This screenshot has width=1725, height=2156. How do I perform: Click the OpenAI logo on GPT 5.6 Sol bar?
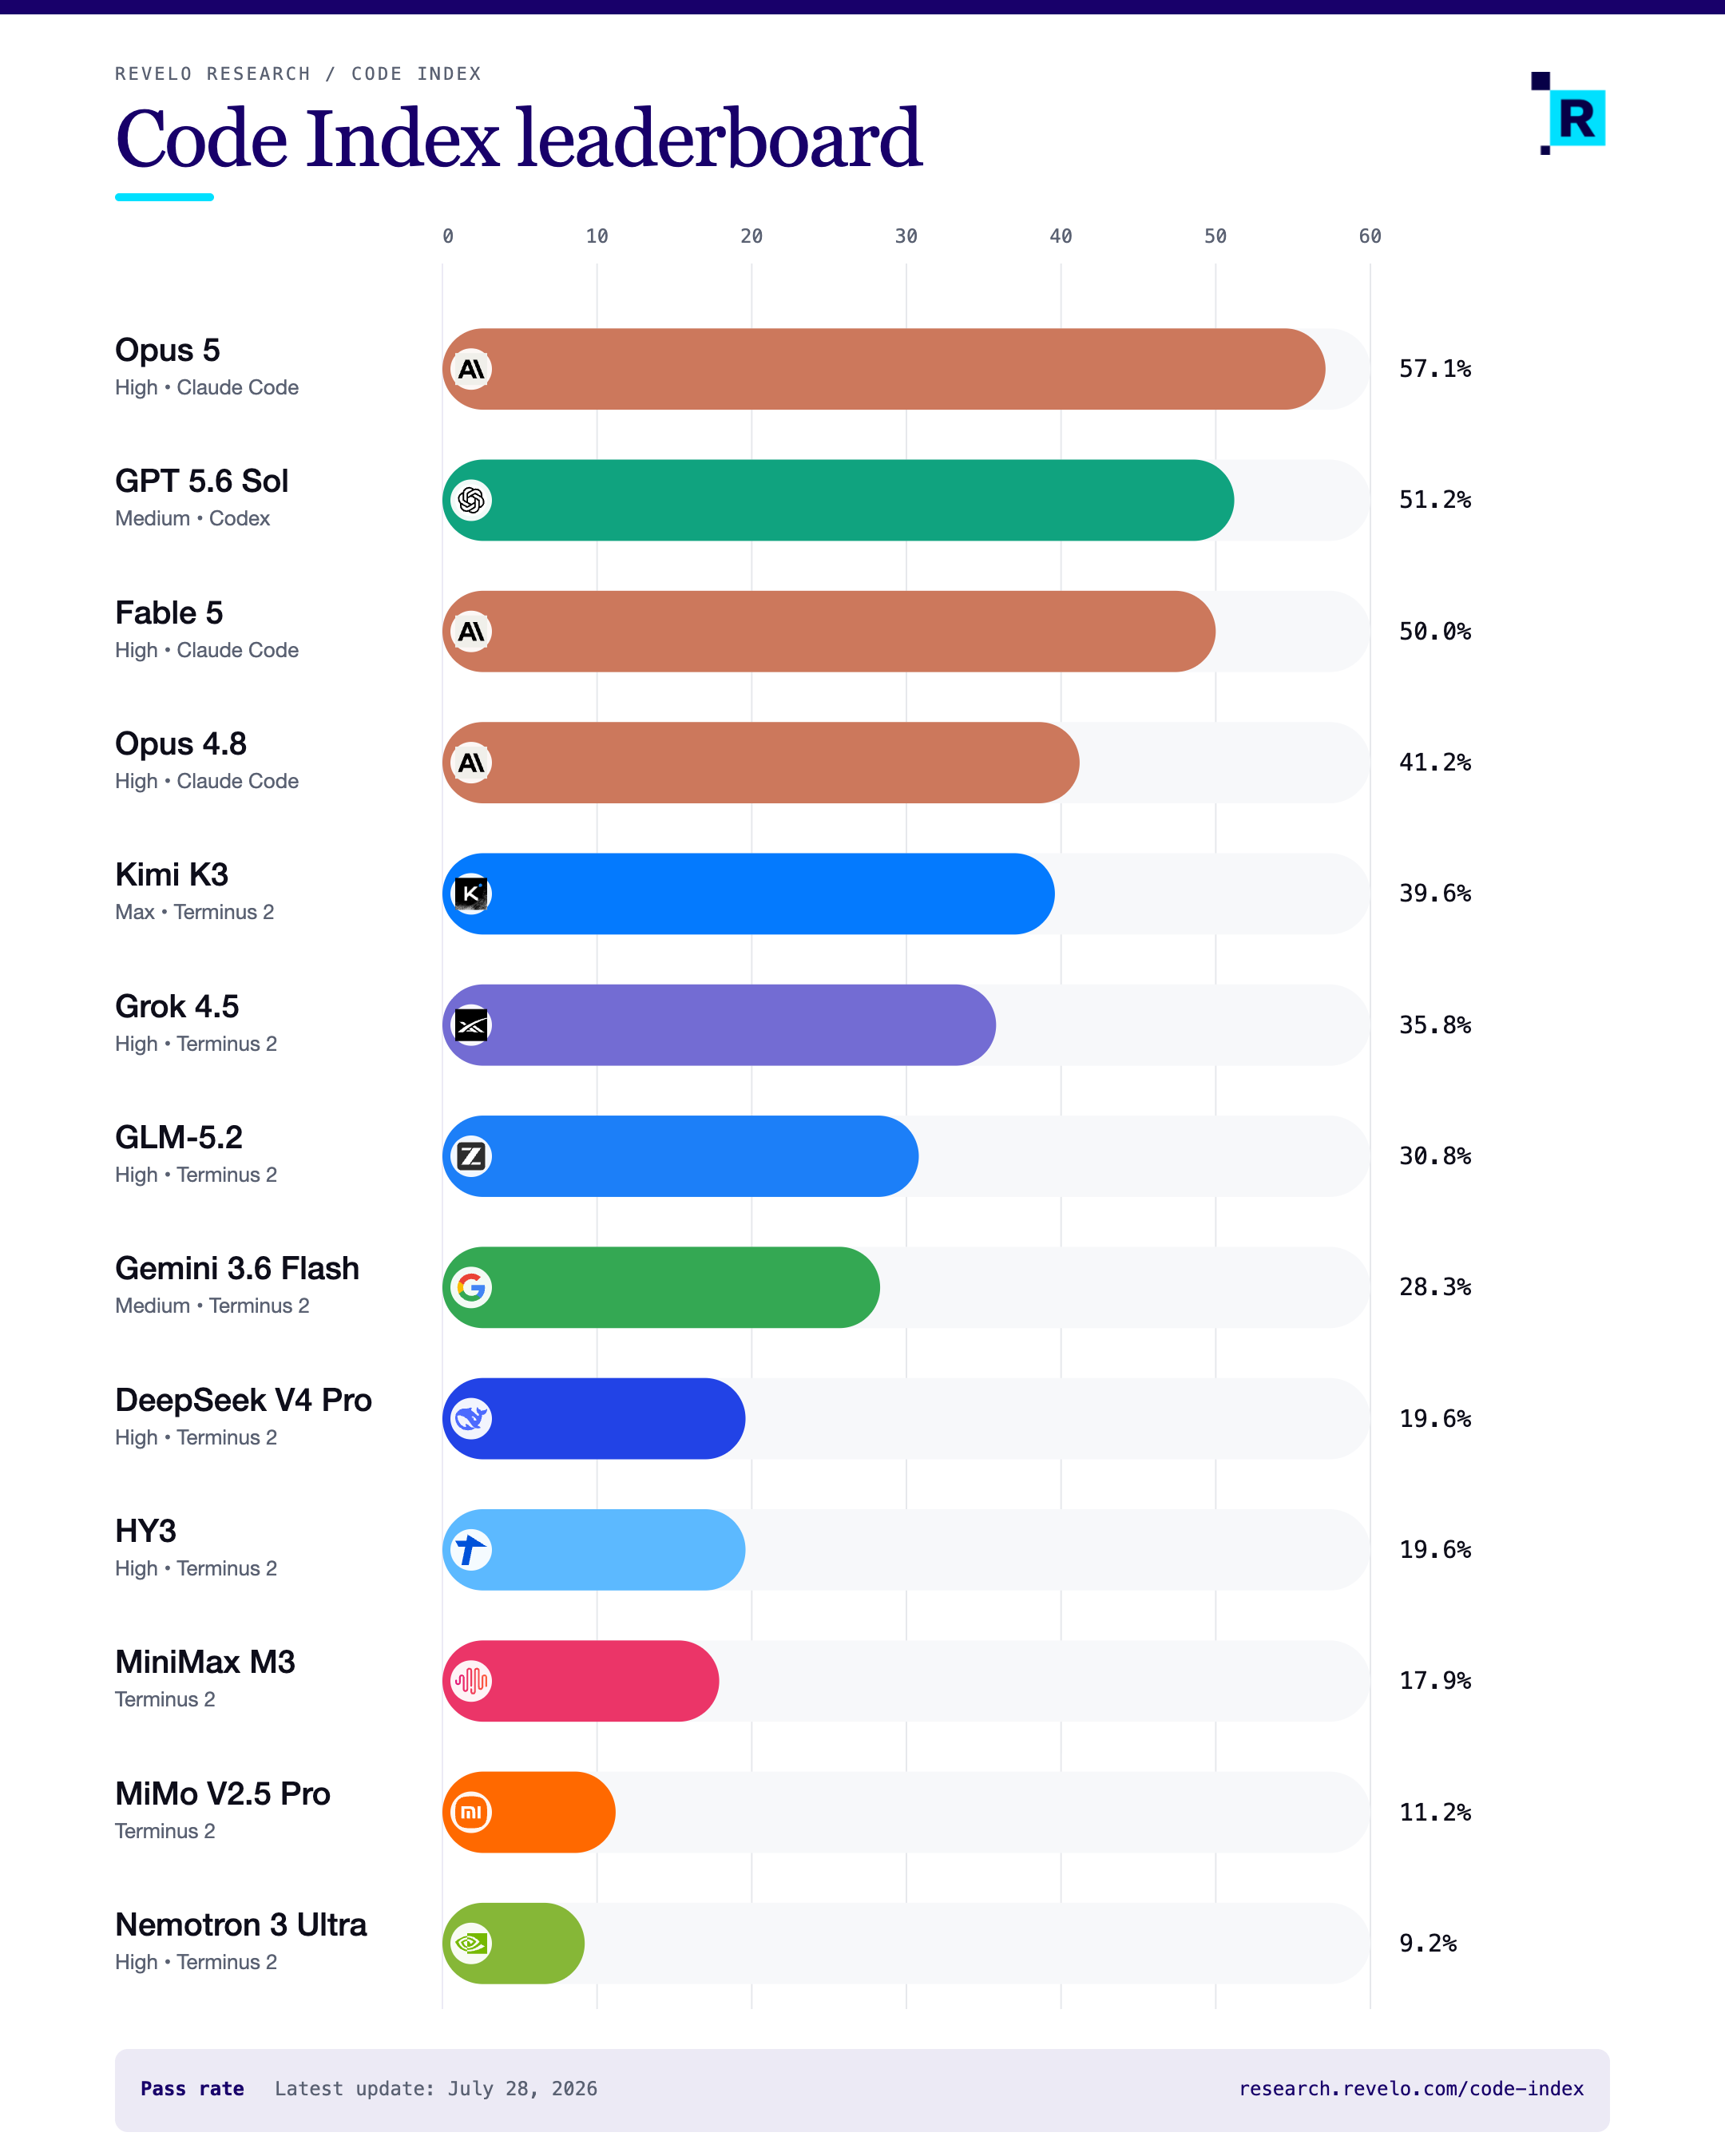pos(471,500)
